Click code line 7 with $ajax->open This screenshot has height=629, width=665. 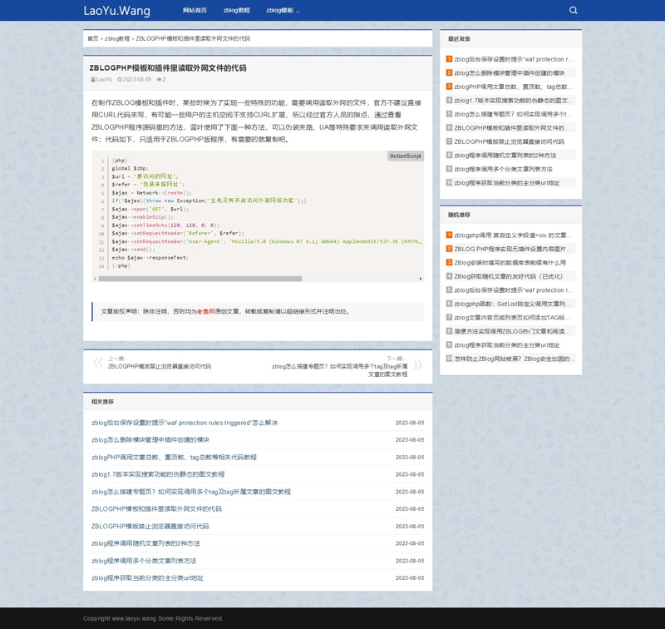[x=150, y=209]
